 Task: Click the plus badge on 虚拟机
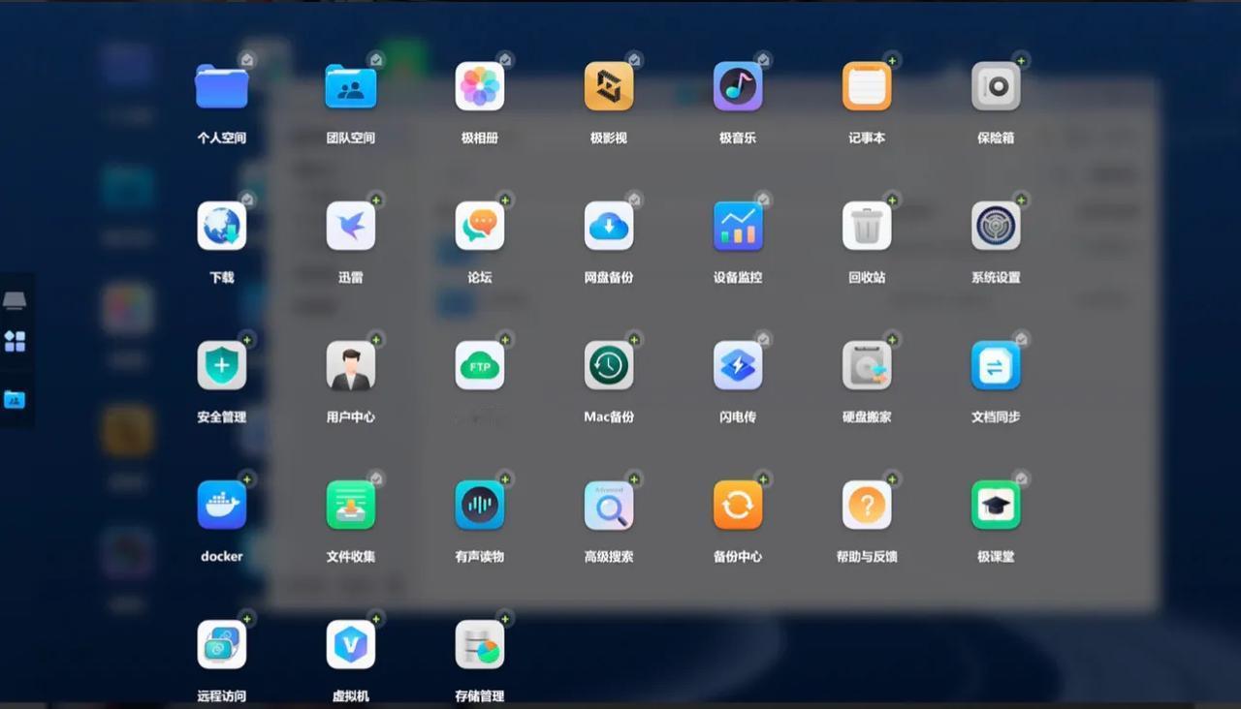pos(376,618)
